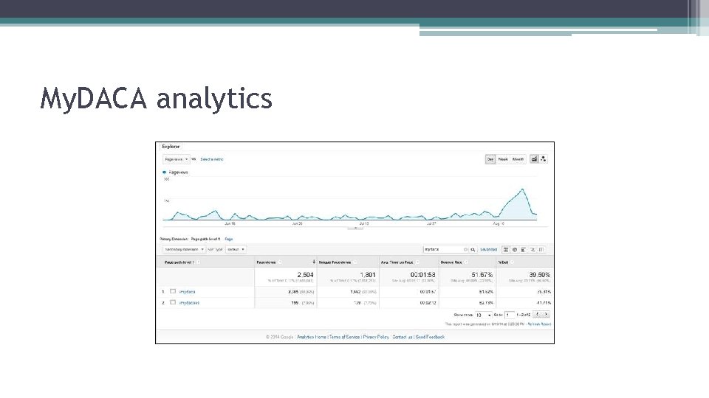Go to next page of rows

[x=546, y=315]
